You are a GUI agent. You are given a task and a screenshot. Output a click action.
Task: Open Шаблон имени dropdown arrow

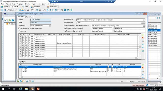click(144, 22)
